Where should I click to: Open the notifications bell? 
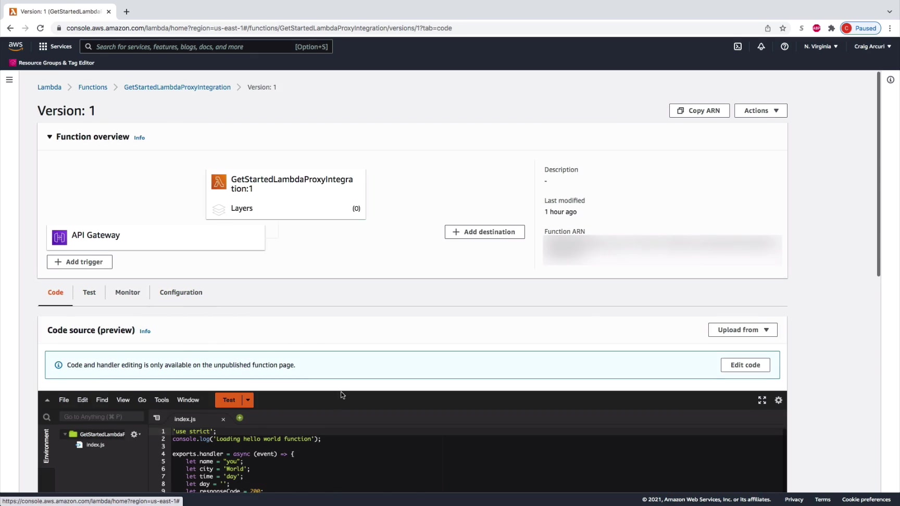coord(761,46)
